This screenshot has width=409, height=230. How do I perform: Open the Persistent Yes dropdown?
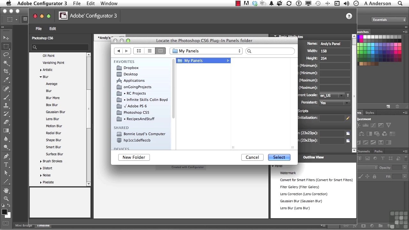(x=335, y=103)
